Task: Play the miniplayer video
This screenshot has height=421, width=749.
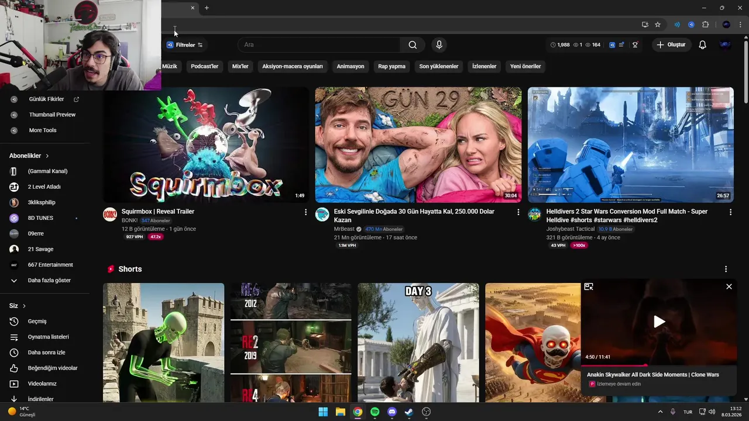Action: click(659, 322)
